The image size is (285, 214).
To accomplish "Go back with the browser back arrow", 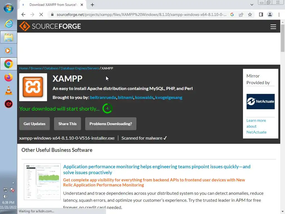I will point(23,14).
